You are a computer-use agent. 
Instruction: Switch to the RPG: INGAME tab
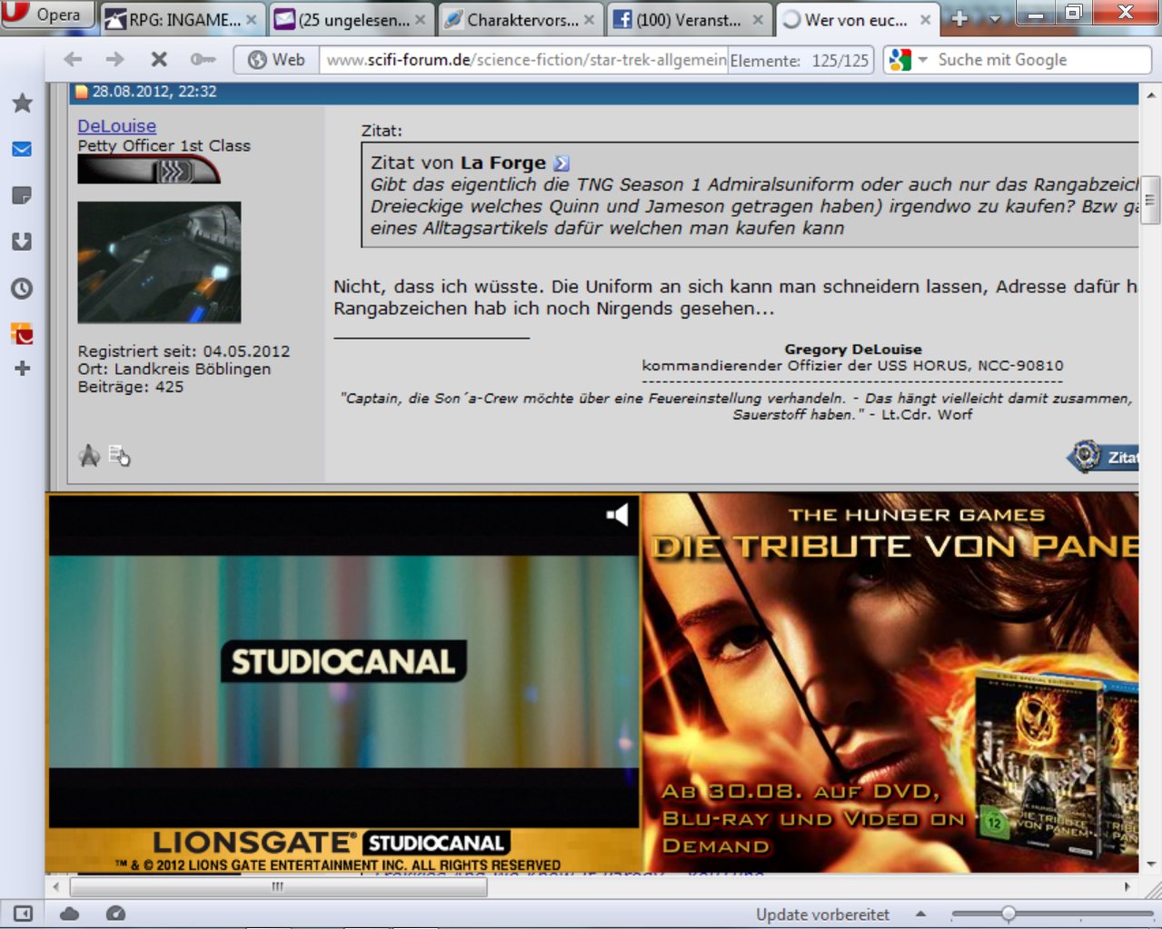[182, 19]
